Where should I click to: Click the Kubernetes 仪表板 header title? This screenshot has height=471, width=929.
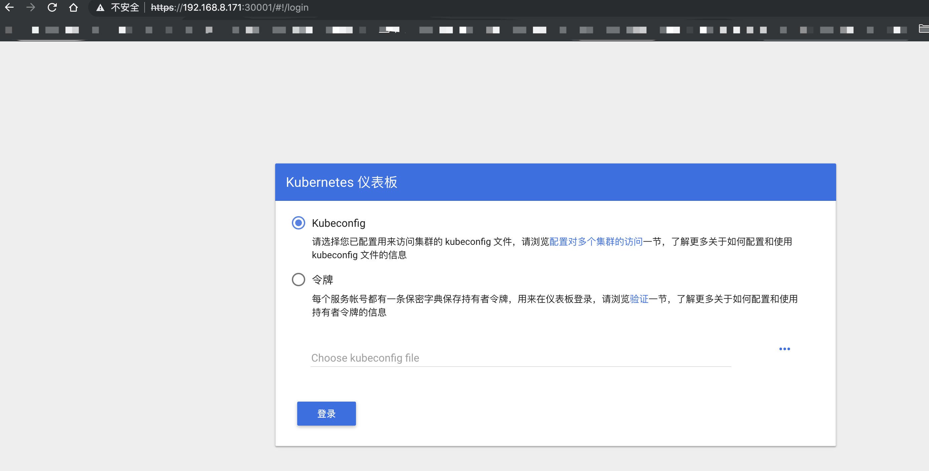341,182
